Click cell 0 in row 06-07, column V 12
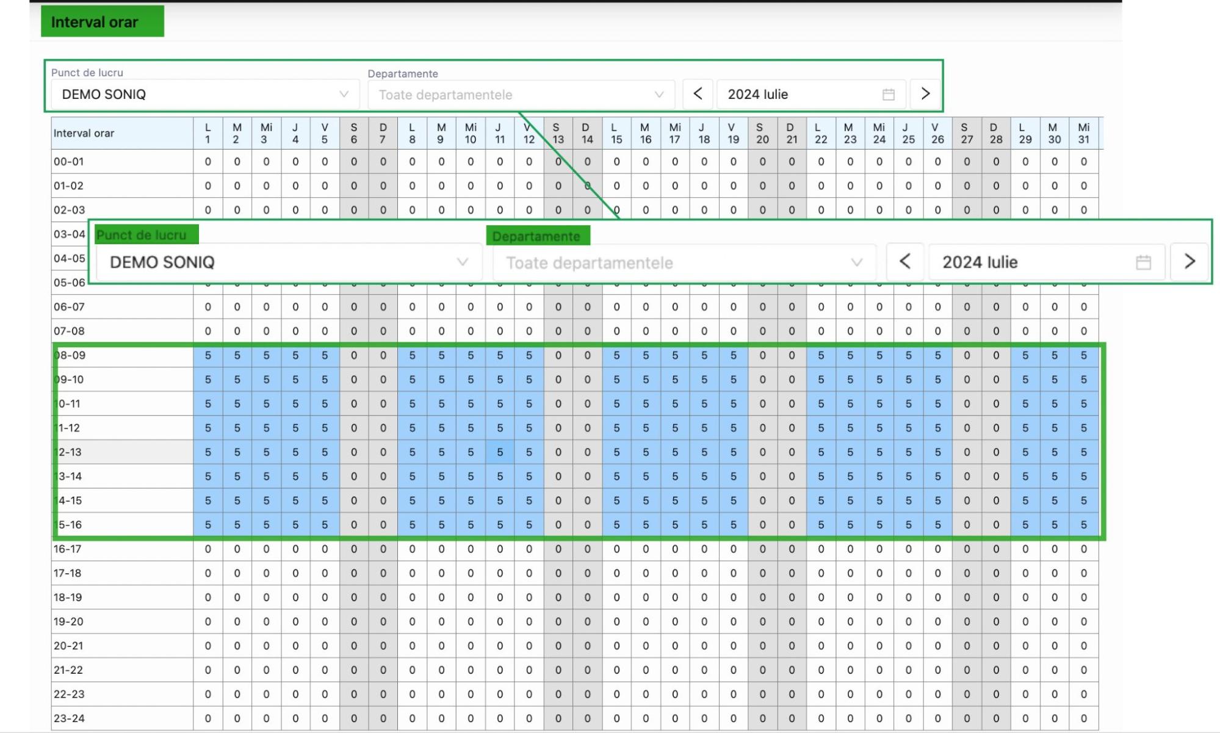The width and height of the screenshot is (1220, 733). click(529, 307)
